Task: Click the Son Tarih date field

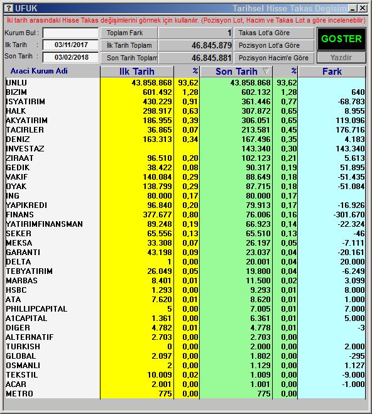Action: pos(71,57)
